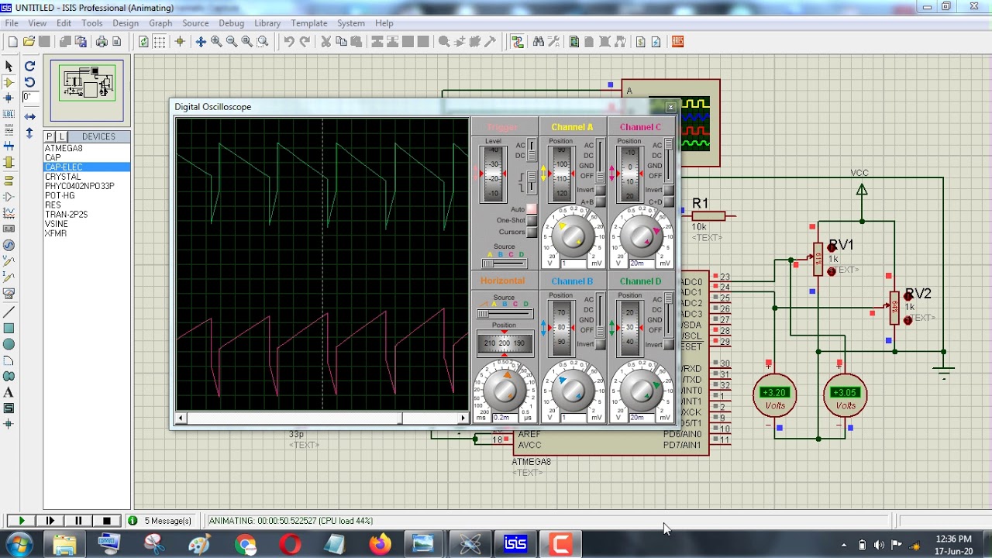Select the 2D circle drawing tool
Screen dimensions: 992x558
coord(9,344)
